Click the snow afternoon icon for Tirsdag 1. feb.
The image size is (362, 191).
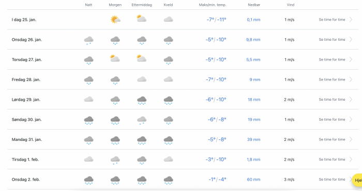click(142, 160)
